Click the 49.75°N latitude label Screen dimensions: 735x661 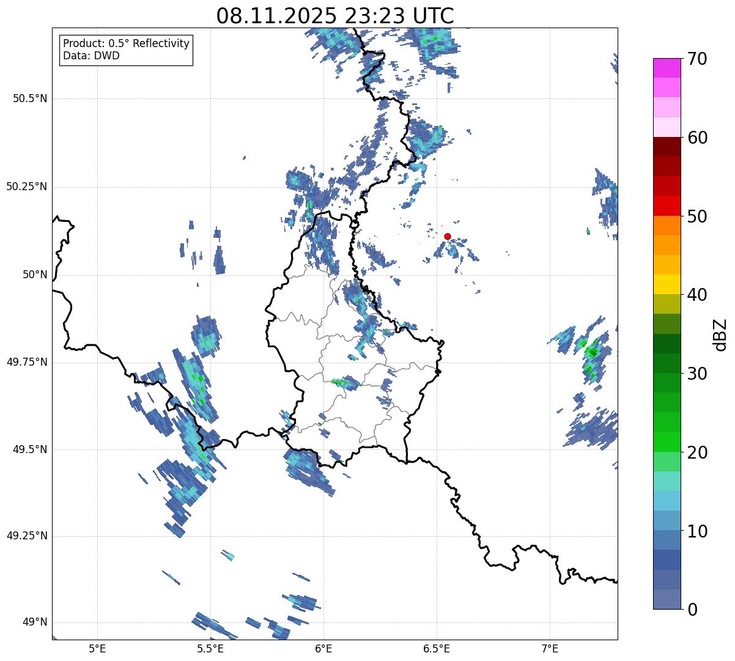27,361
